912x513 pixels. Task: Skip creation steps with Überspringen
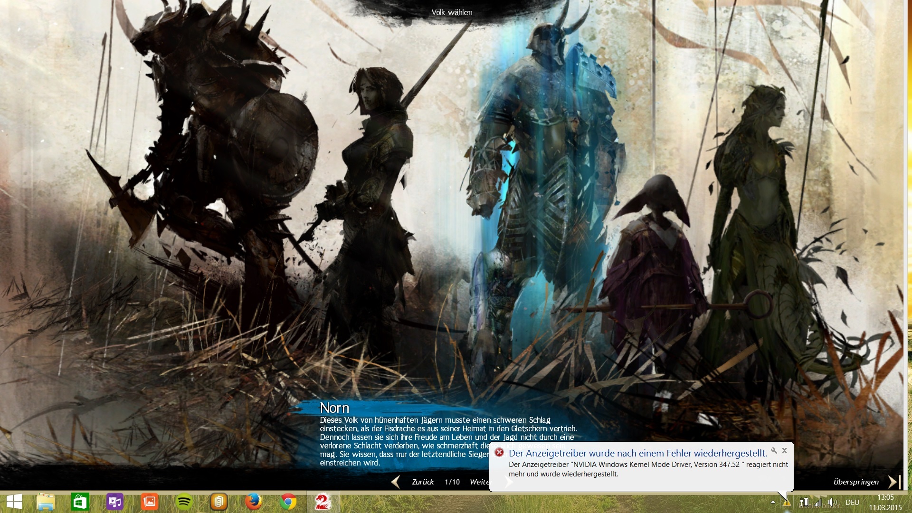pos(856,482)
